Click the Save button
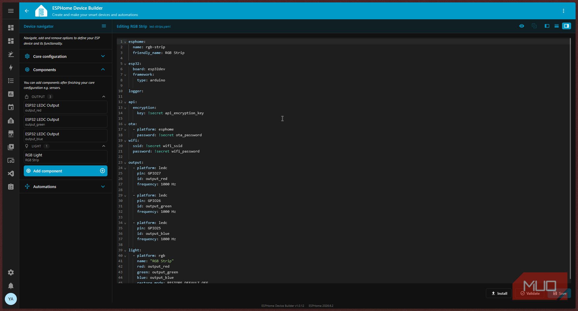 559,293
